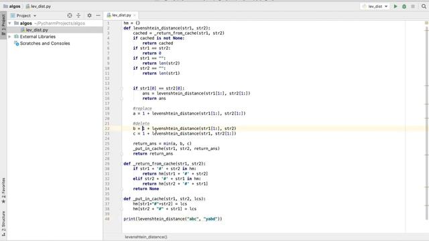Click the levenshtein_distance() breadcrumb at the bottom
The height and width of the screenshot is (241, 429).
146,237
